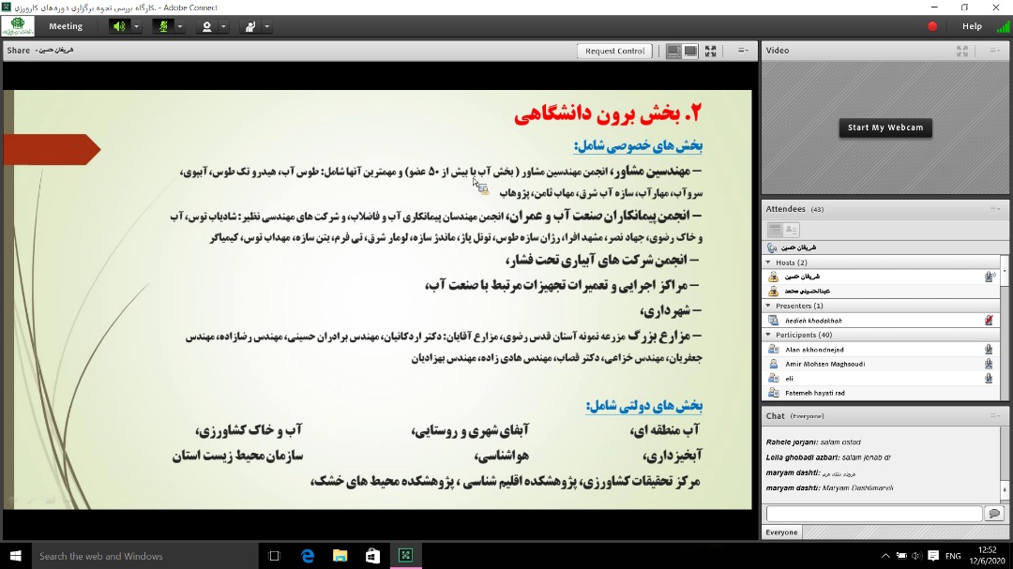
Task: Open the Video pod options menu
Action: (995, 51)
